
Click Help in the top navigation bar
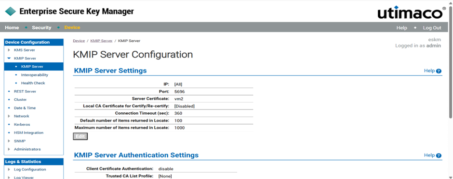coord(401,28)
